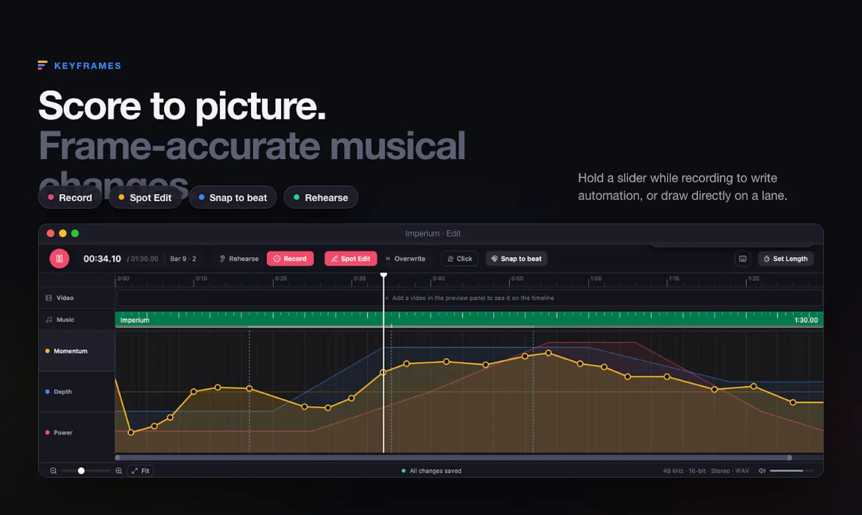Select the Music track label
Image resolution: width=862 pixels, height=515 pixels.
[65, 320]
